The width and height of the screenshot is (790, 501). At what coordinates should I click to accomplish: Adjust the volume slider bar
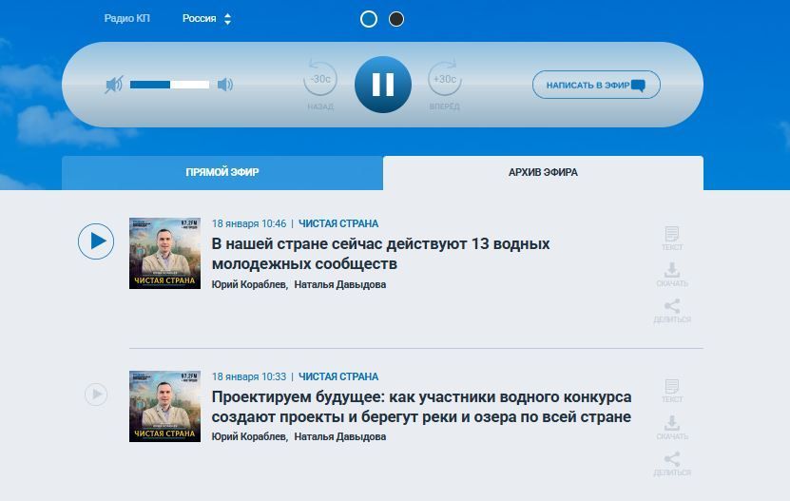coord(169,85)
